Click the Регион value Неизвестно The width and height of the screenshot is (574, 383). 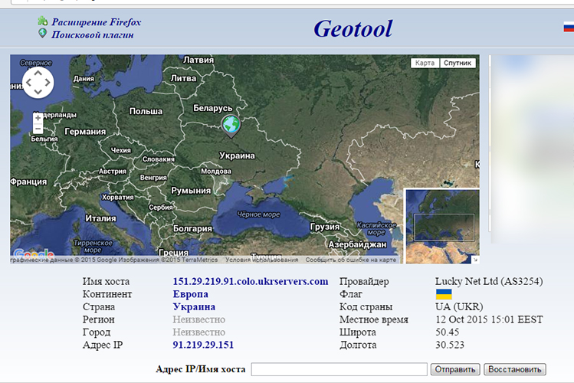[198, 319]
